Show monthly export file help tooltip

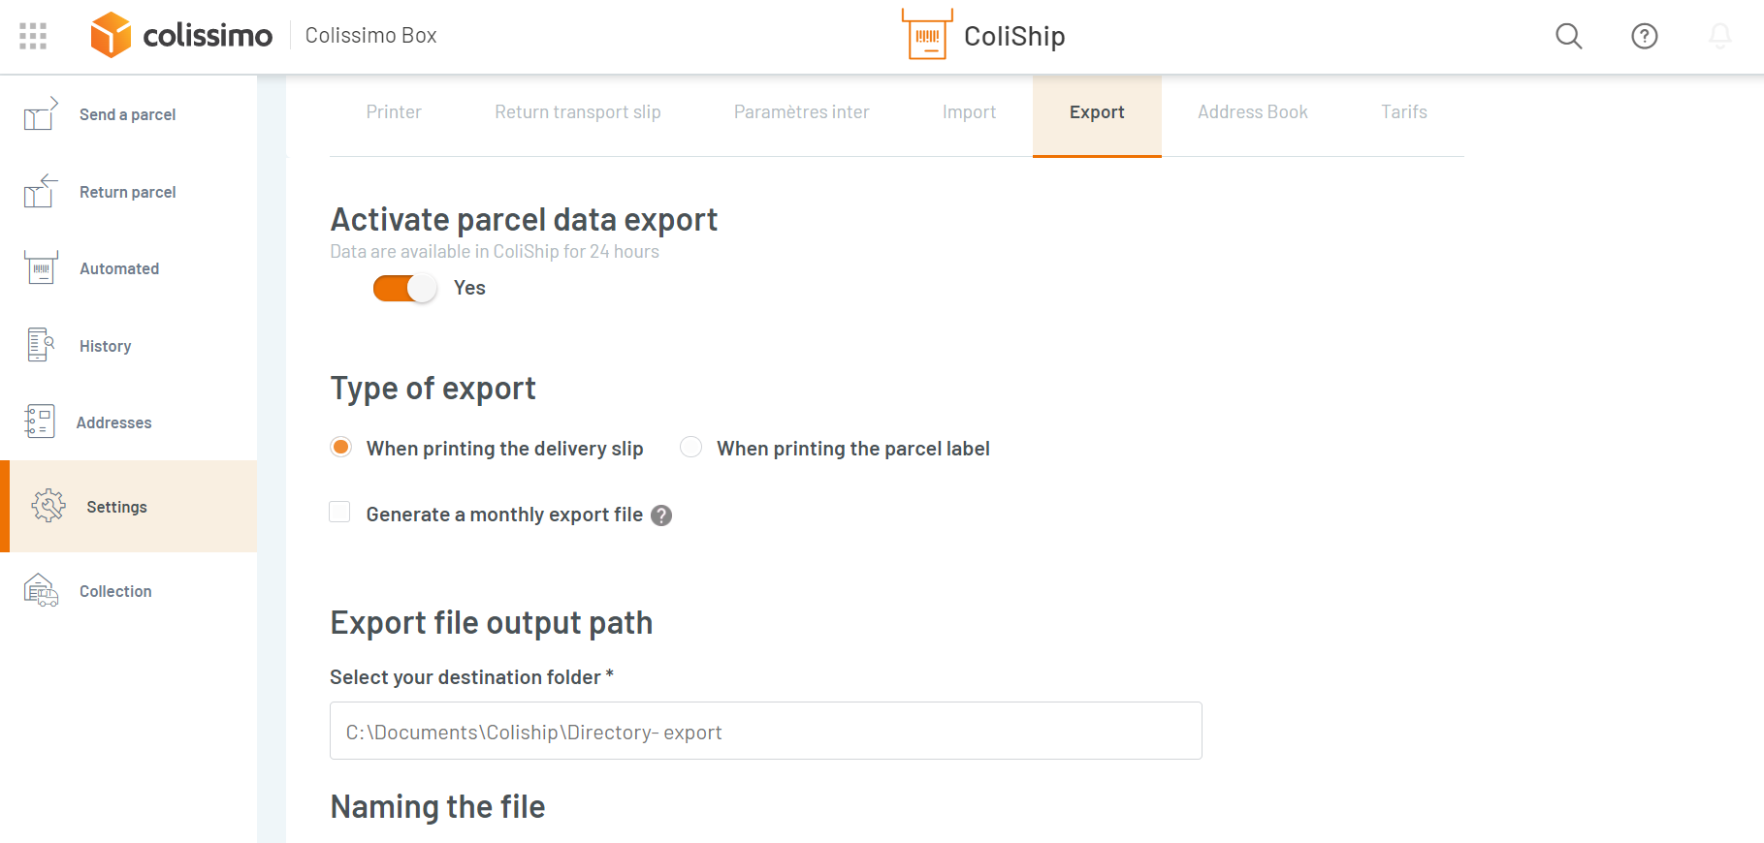coord(661,515)
